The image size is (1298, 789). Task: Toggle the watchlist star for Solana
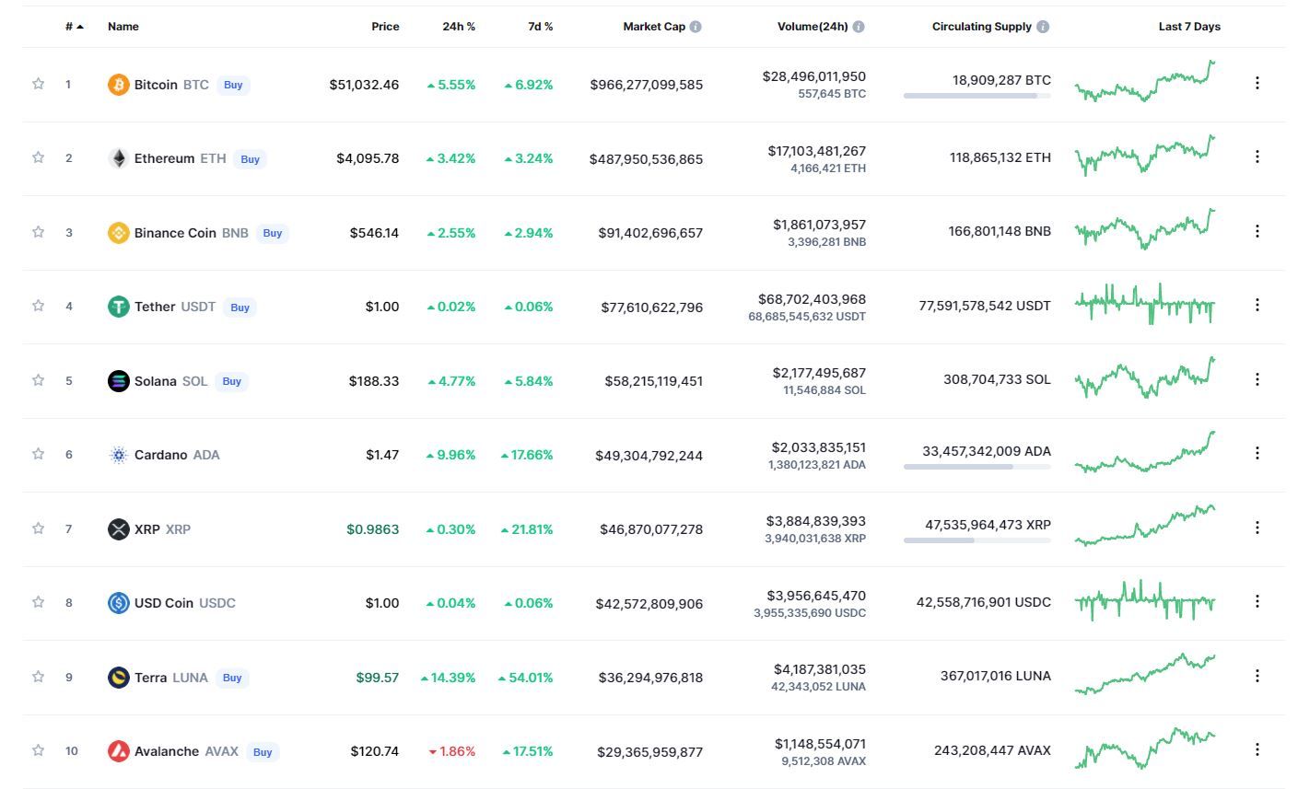38,380
